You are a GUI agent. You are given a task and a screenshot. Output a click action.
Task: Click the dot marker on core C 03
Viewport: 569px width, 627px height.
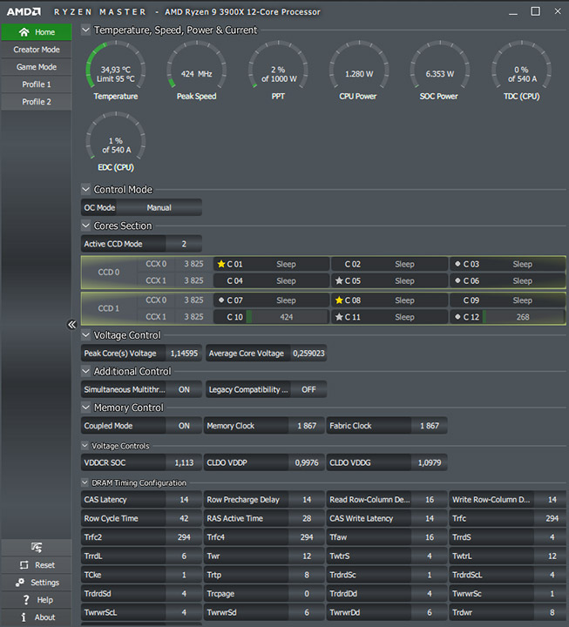point(457,264)
